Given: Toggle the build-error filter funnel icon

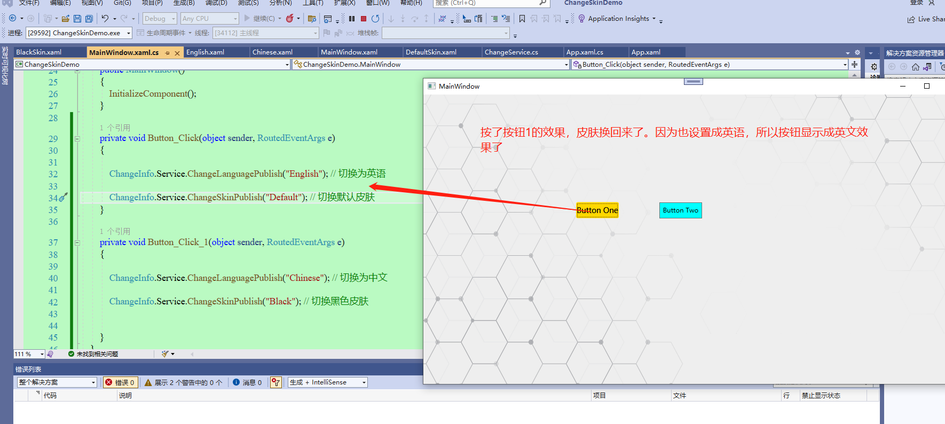Looking at the screenshot, I should click(275, 382).
